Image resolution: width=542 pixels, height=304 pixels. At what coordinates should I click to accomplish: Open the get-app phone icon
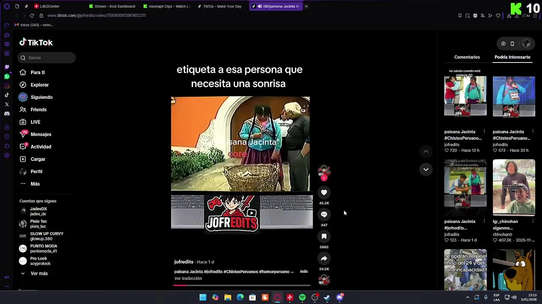click(512, 43)
